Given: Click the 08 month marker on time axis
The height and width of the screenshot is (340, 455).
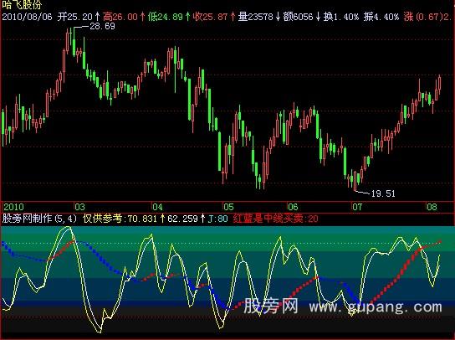Looking at the screenshot, I should point(432,207).
